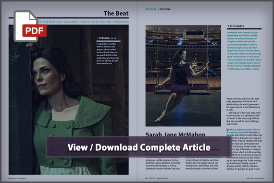Image resolution: width=274 pixels, height=183 pixels.
Task: Click the Sarah Jane McMahon headline
Action: 175,134
